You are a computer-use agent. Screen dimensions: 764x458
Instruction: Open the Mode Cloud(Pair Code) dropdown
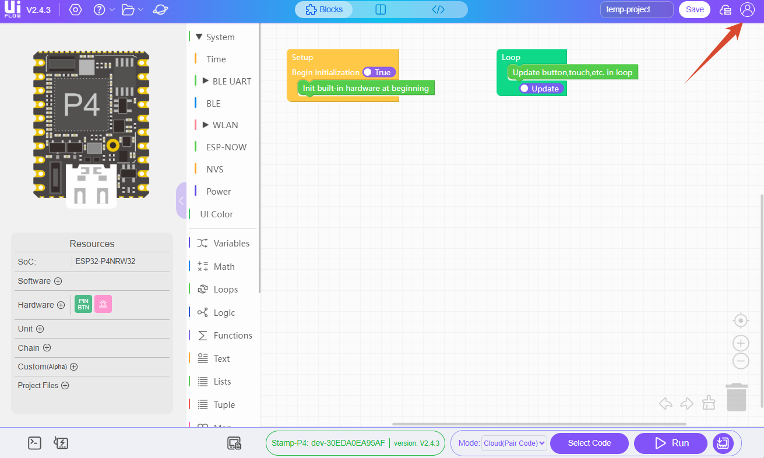point(514,443)
